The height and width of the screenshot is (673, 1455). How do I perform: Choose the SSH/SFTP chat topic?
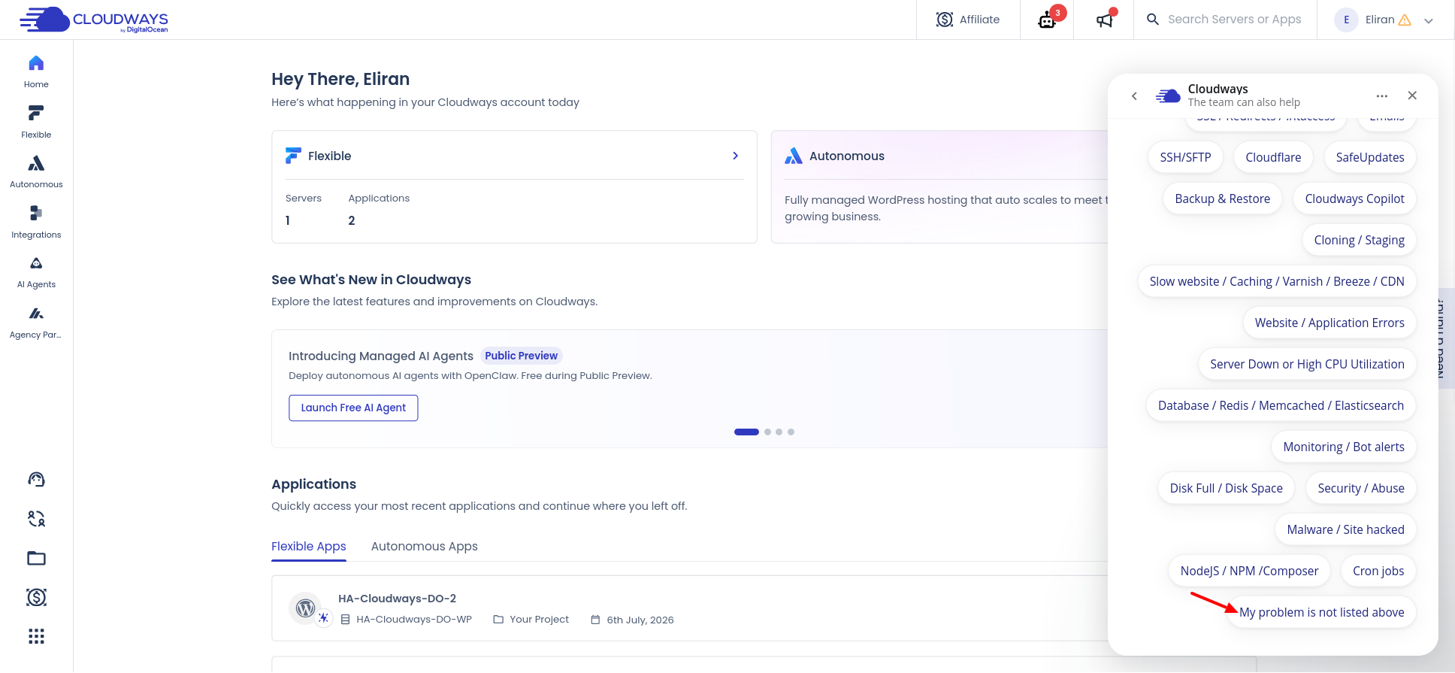pos(1185,157)
